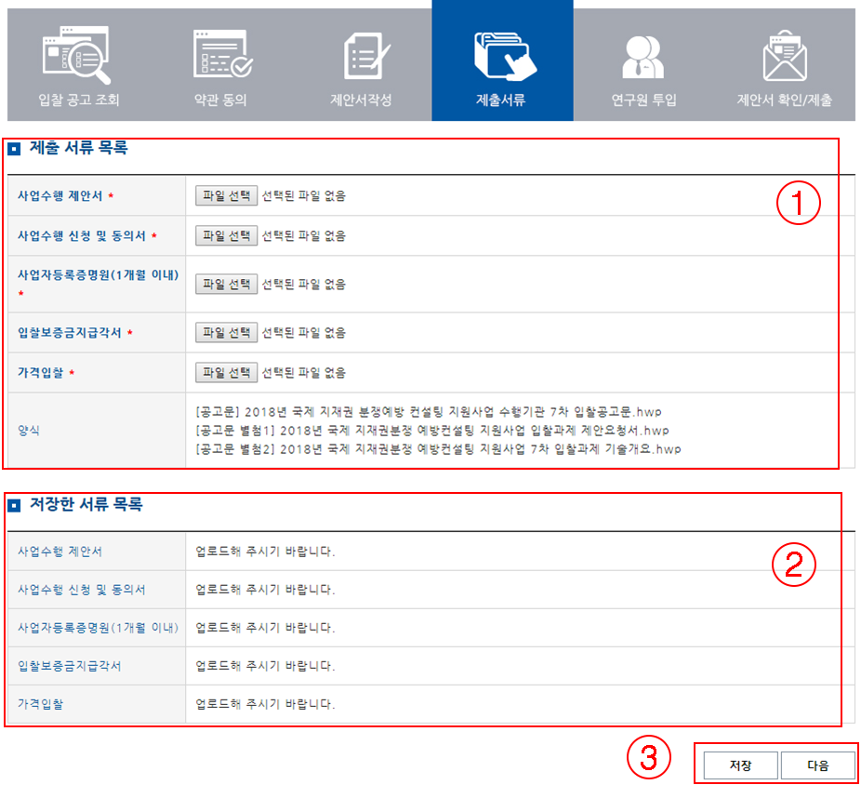This screenshot has height=785, width=861.
Task: Click the 연구원 투입 people icon
Action: coord(643,56)
